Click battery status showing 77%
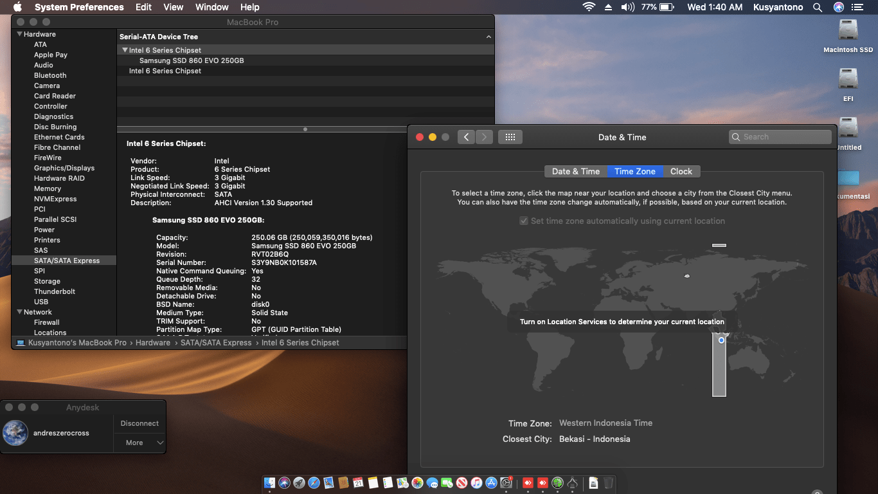This screenshot has width=878, height=494. pyautogui.click(x=657, y=7)
